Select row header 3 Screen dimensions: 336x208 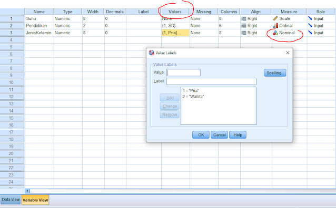click(x=12, y=33)
